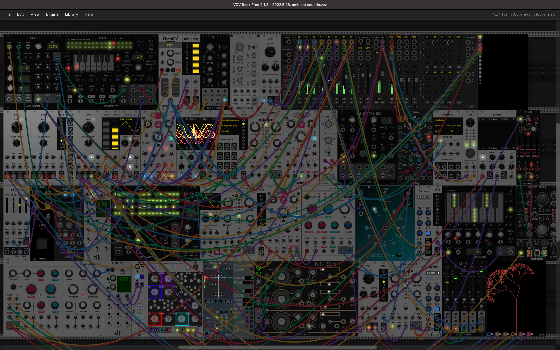Toggle the SOFT/HARD knee switch on LMTR

[x=329, y=152]
